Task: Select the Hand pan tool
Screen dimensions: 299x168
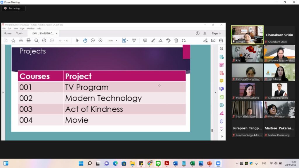Action: point(85,41)
